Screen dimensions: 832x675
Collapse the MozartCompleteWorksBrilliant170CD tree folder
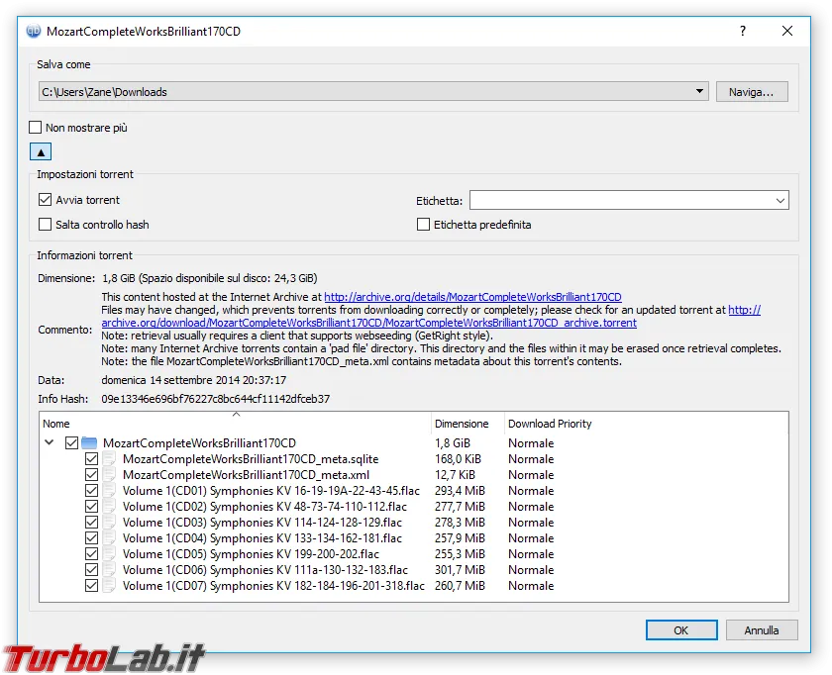click(50, 442)
